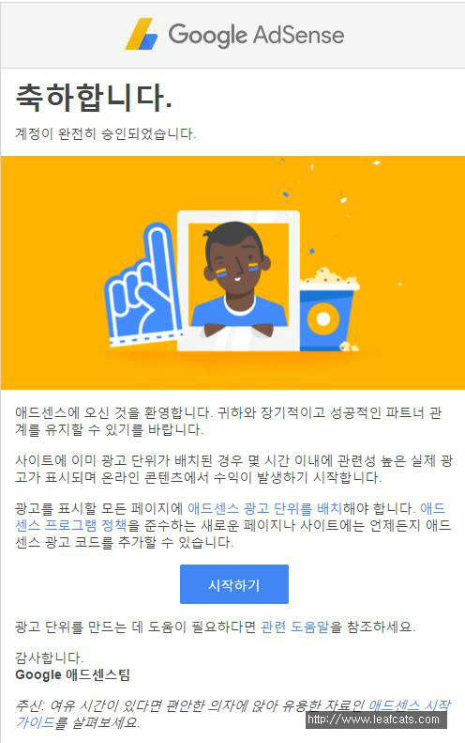This screenshot has height=743, width=465.
Task: Open the 애드센스 프로그램 정책 link
Action: tap(71, 525)
